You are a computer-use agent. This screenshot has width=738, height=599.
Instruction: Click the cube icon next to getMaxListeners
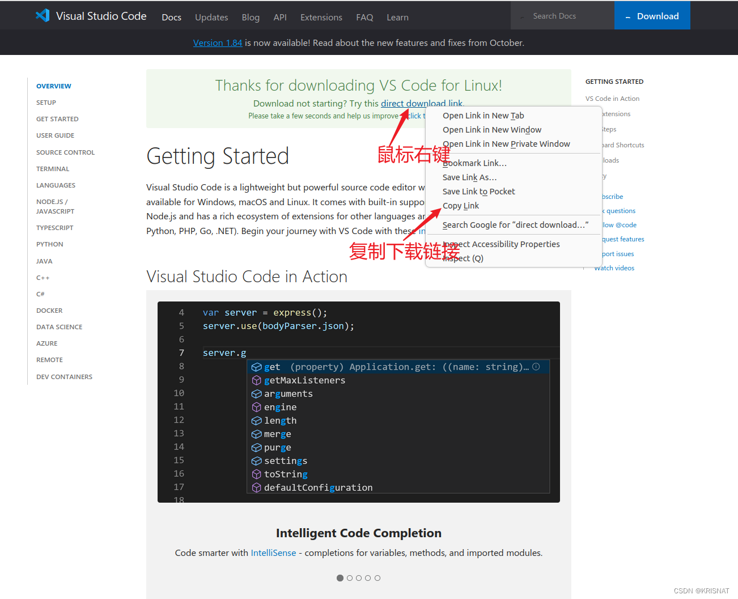pyautogui.click(x=257, y=380)
